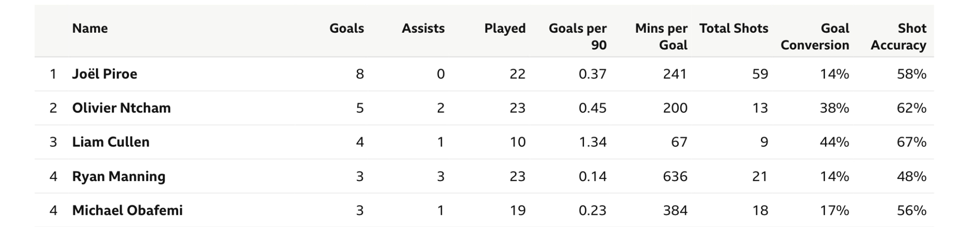Click the Assists column header
The width and height of the screenshot is (955, 227).
(423, 29)
